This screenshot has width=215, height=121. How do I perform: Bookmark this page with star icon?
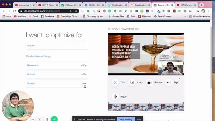coord(76,11)
